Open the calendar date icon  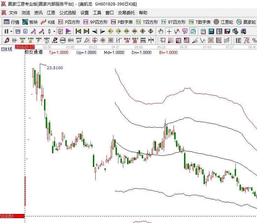click(x=203, y=31)
